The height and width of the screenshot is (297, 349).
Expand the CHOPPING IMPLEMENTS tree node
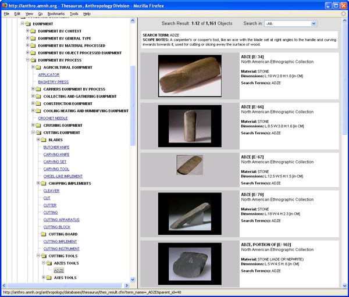(38, 184)
